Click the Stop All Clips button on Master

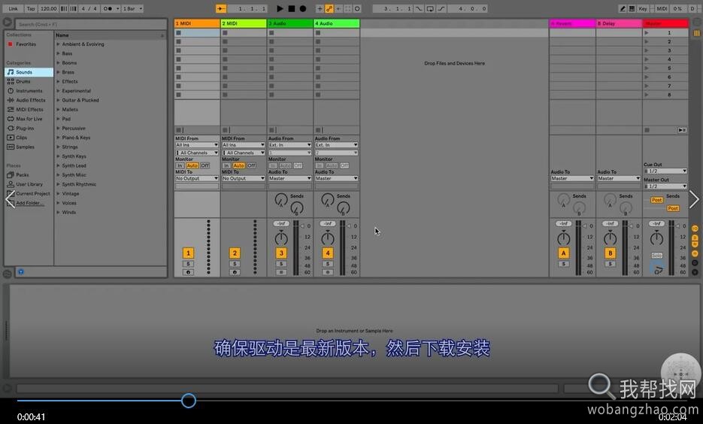point(647,130)
